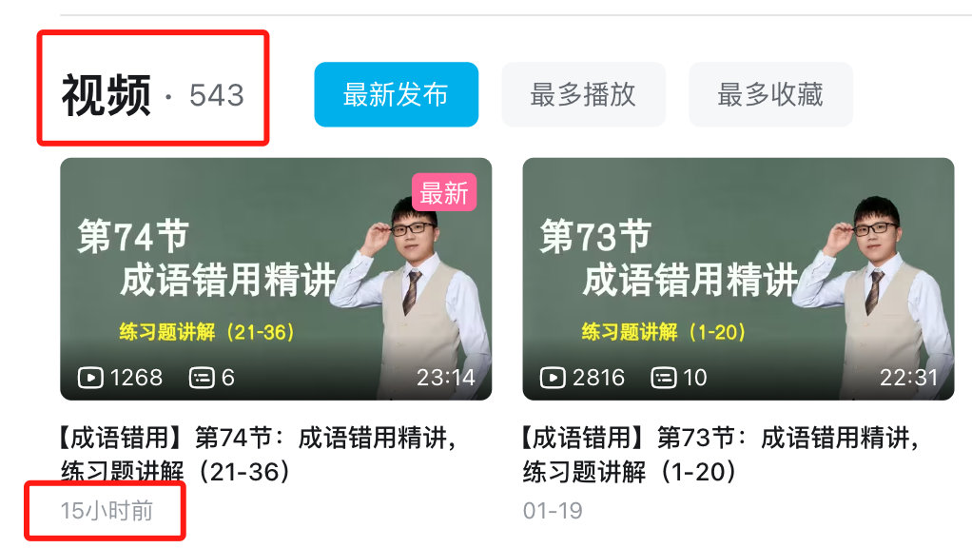The width and height of the screenshot is (972, 548).
Task: Sort videos by 最多播放
Action: [x=583, y=95]
